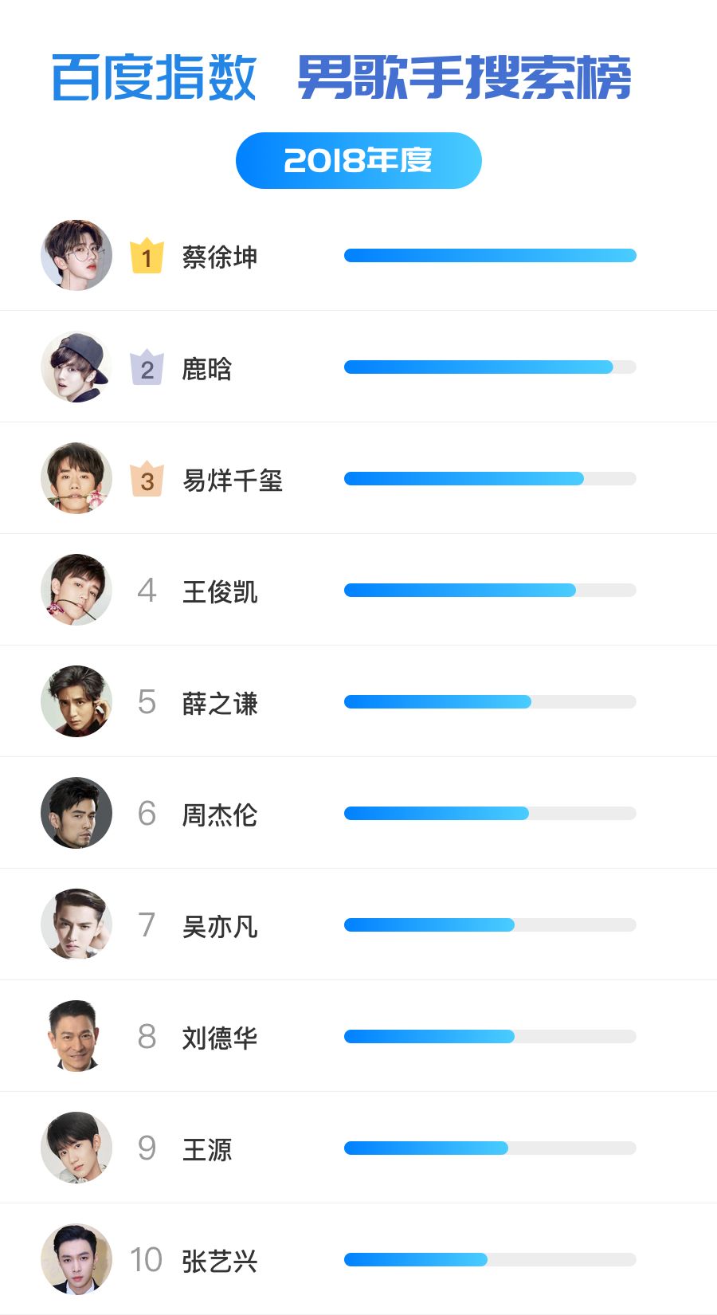Screen dimensions: 717x1315
Task: Select the 吴亦凡 name entry
Action: [x=220, y=926]
